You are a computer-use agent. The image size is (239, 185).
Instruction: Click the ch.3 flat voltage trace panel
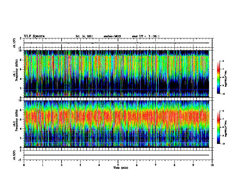click(x=118, y=155)
